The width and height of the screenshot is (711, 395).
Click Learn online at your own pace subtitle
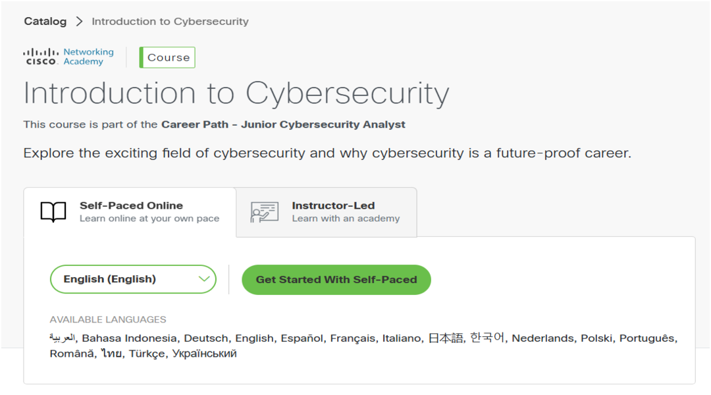[x=149, y=219]
